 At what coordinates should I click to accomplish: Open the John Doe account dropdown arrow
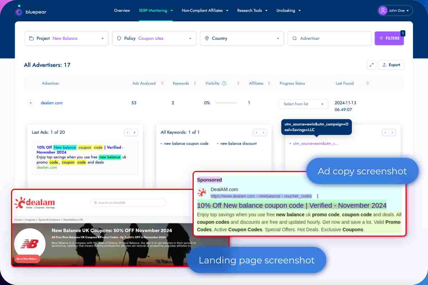[408, 11]
